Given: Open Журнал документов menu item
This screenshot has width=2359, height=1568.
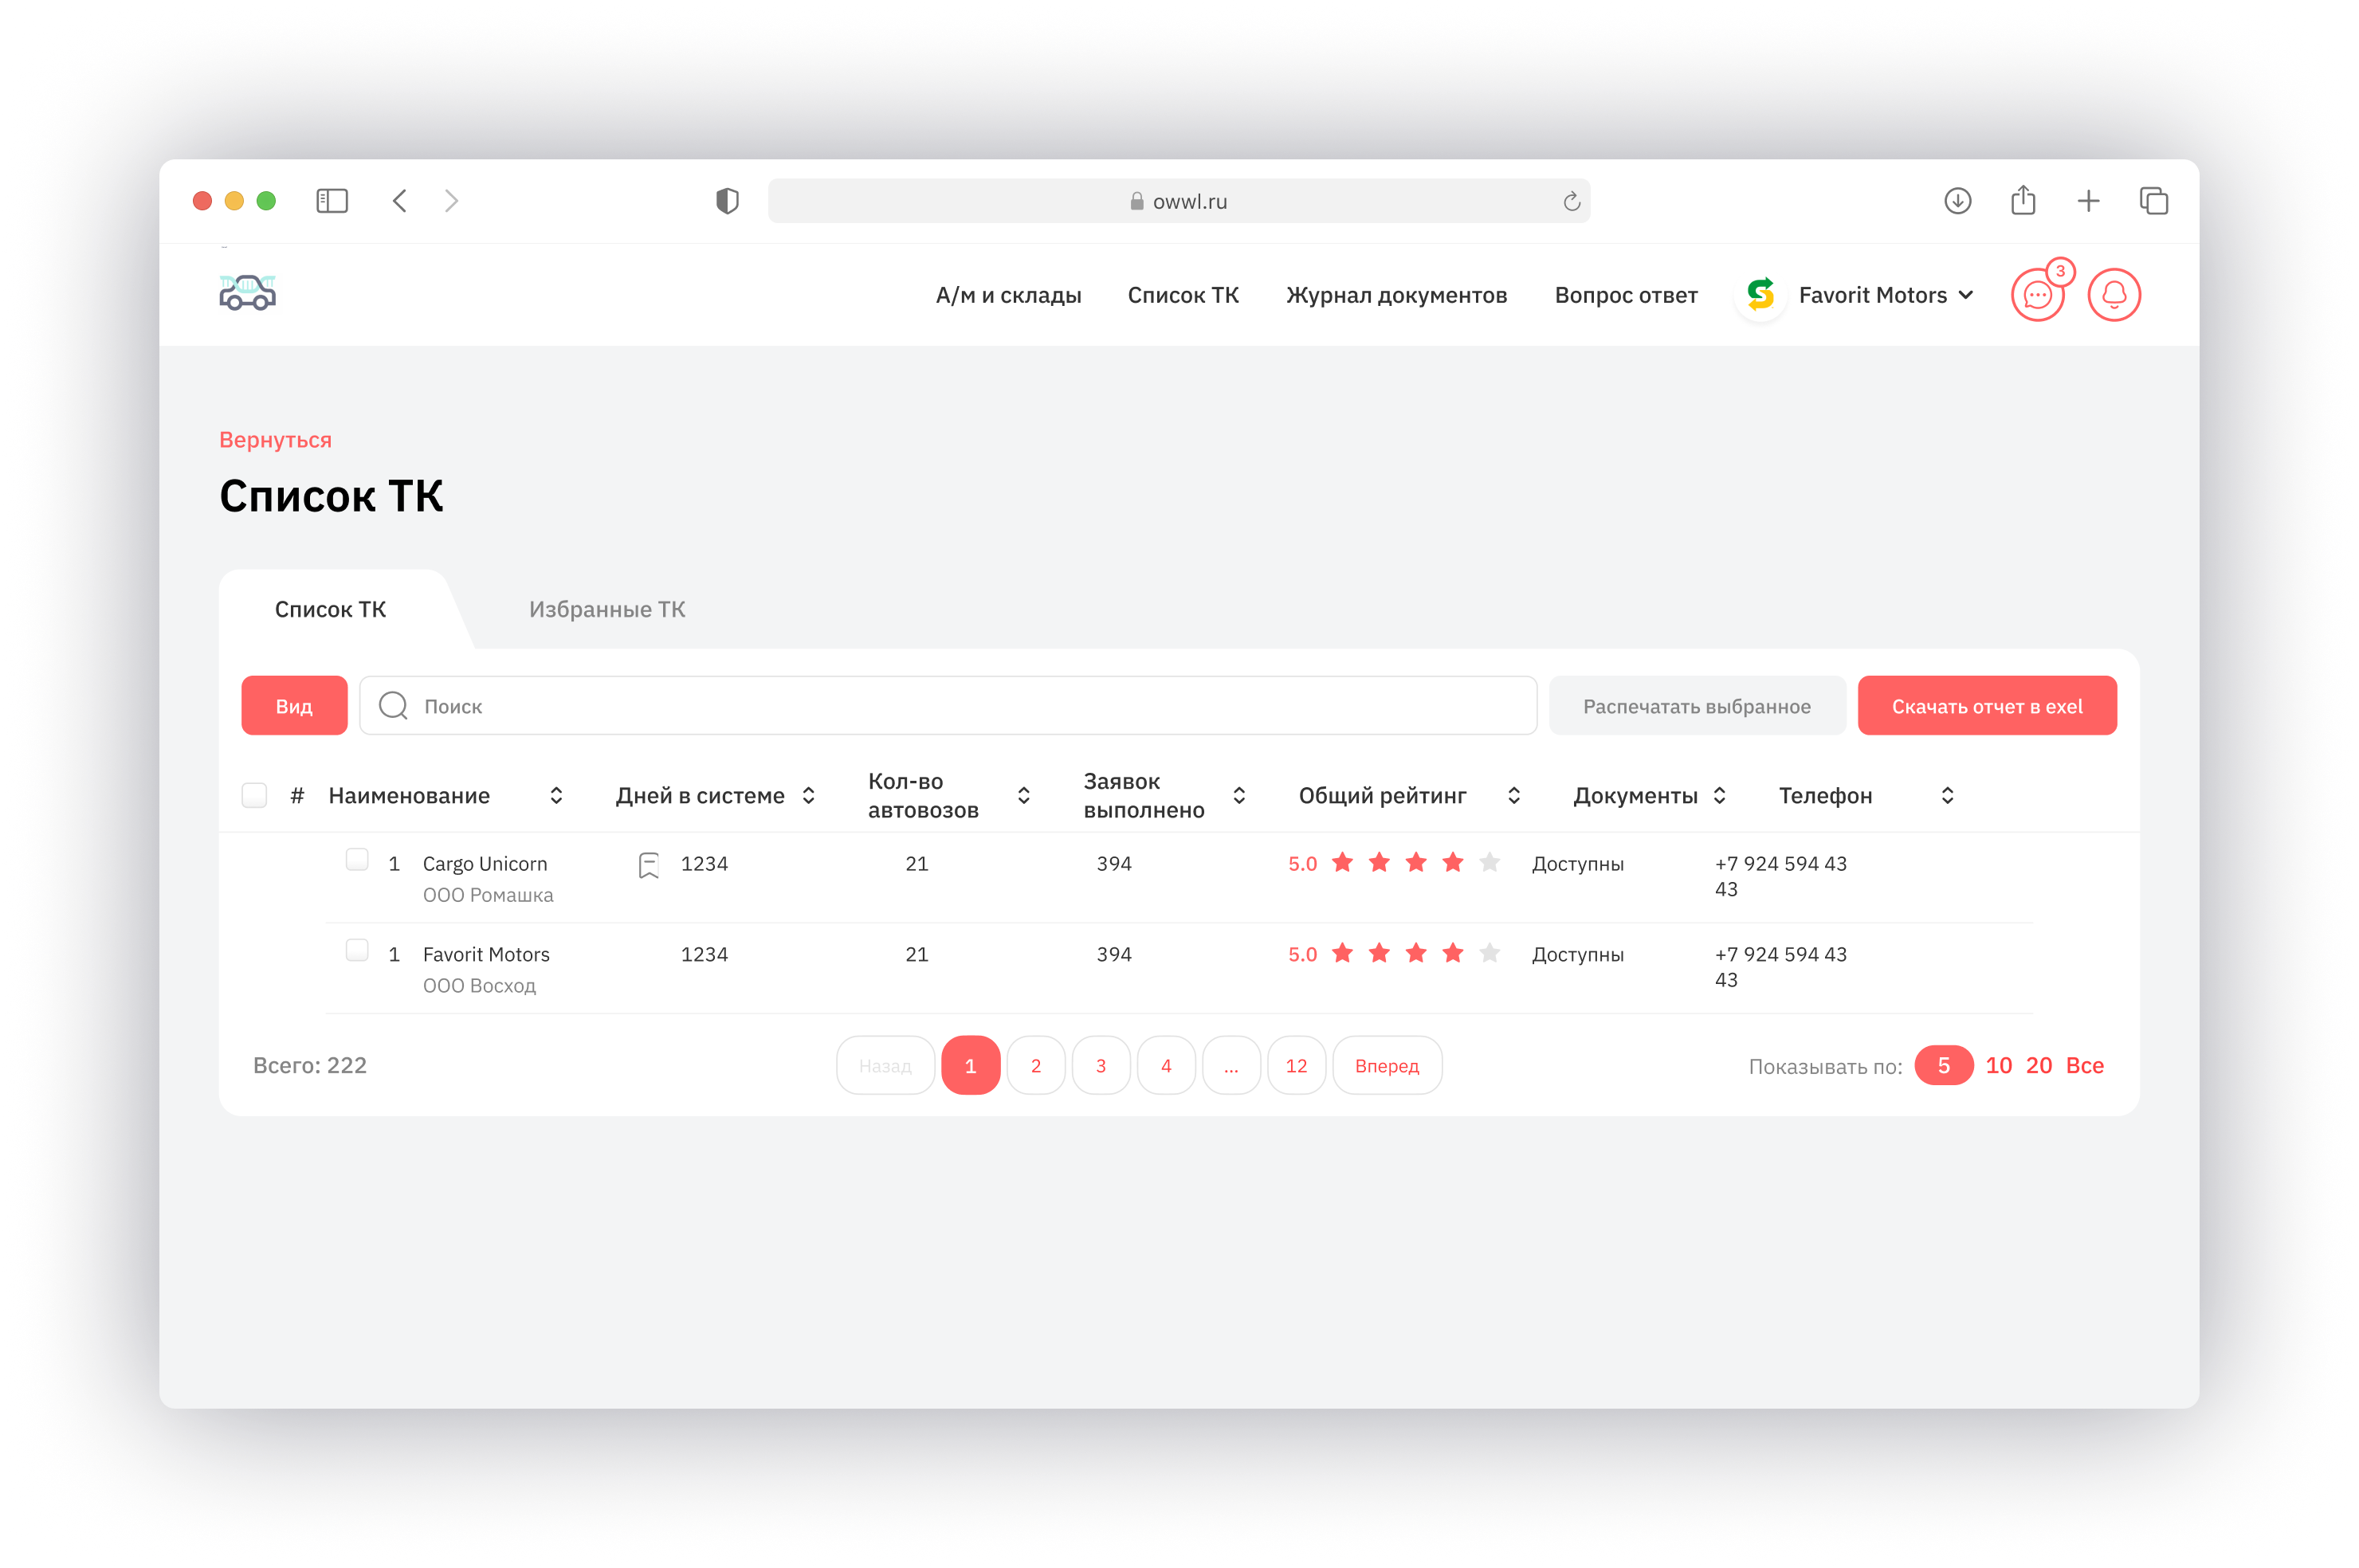Looking at the screenshot, I should [x=1396, y=295].
